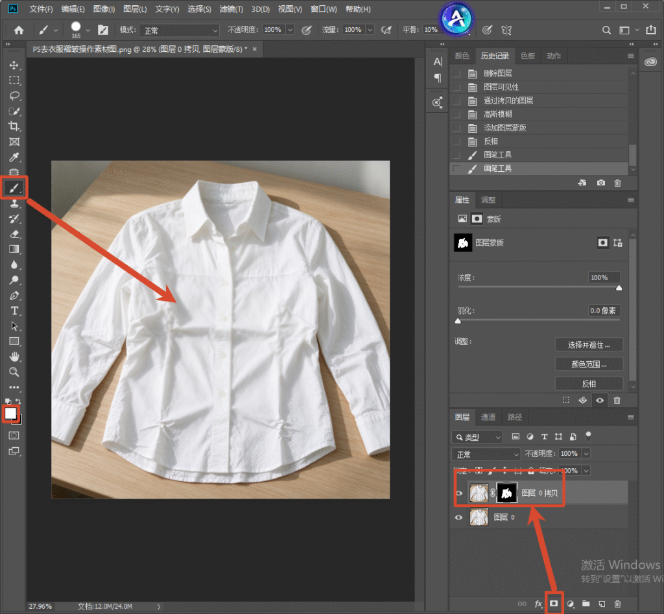Toggle Quick Mask mode icon
The width and height of the screenshot is (664, 614).
click(x=14, y=435)
